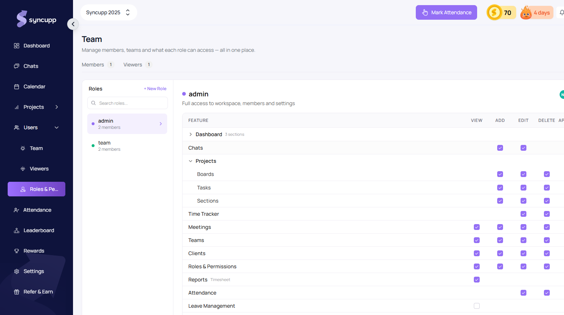This screenshot has height=315, width=564.
Task: Toggle Boards DELETE permission checkbox
Action: click(x=547, y=174)
